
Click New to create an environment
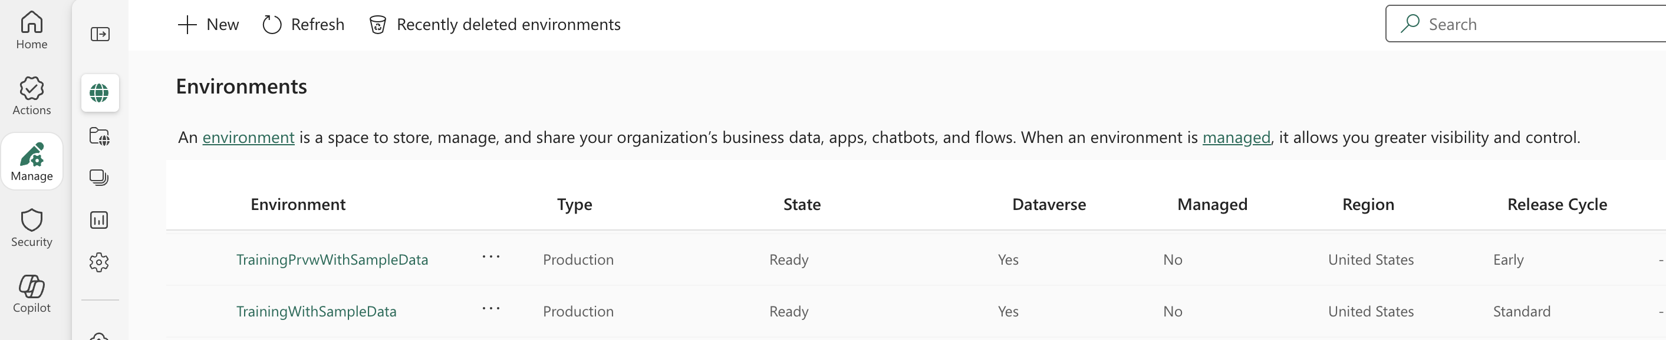coord(208,25)
